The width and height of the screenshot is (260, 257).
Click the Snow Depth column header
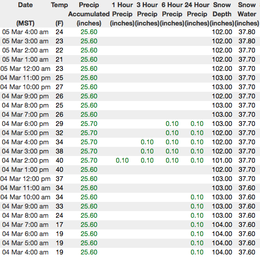[222, 14]
